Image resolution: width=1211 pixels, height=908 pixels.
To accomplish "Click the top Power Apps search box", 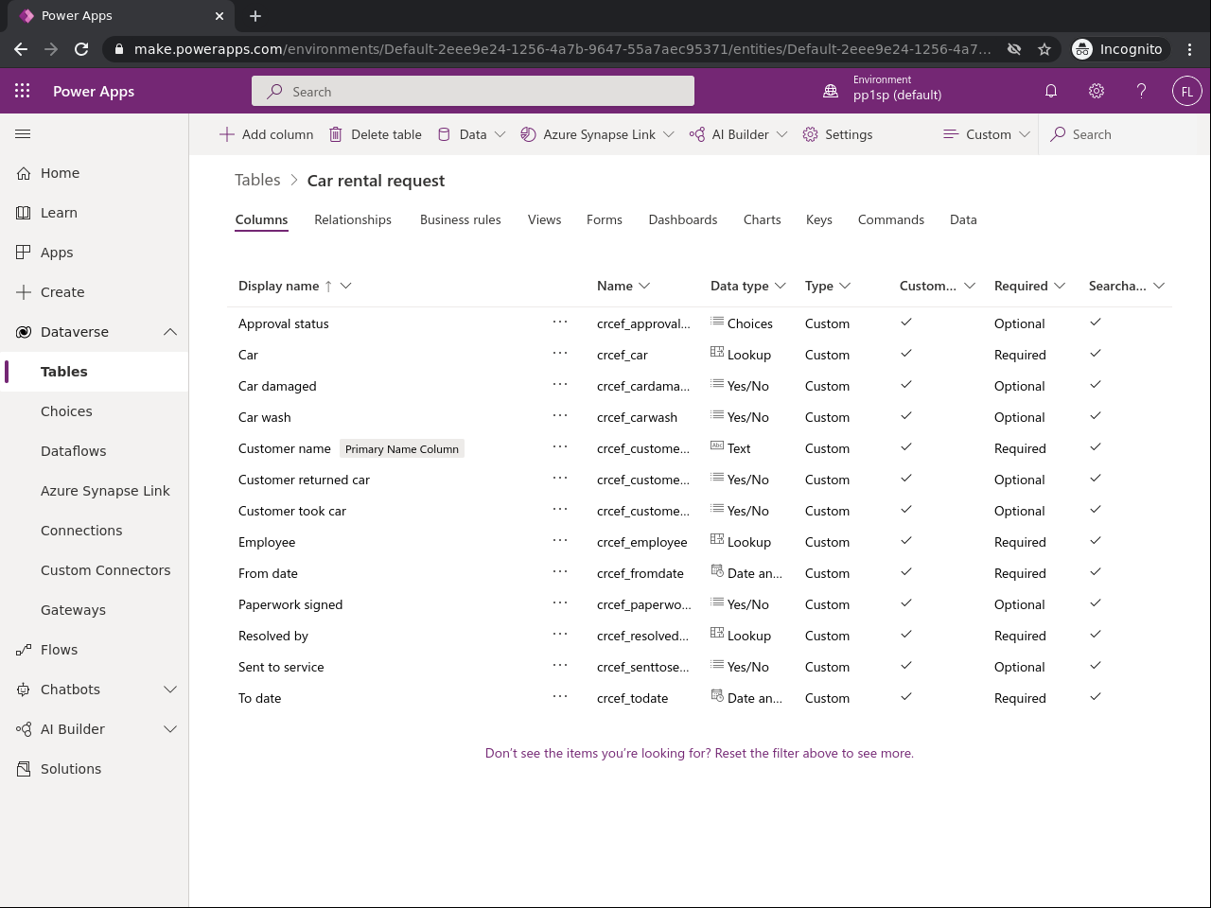I will [x=473, y=92].
